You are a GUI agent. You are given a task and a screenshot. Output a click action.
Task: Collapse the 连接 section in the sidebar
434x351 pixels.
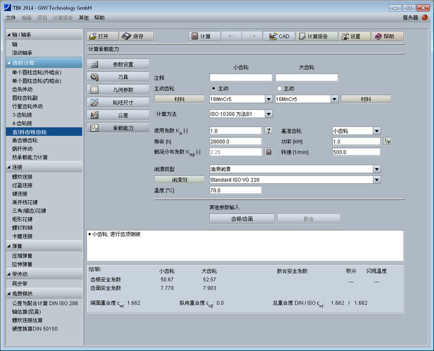(x=9, y=167)
